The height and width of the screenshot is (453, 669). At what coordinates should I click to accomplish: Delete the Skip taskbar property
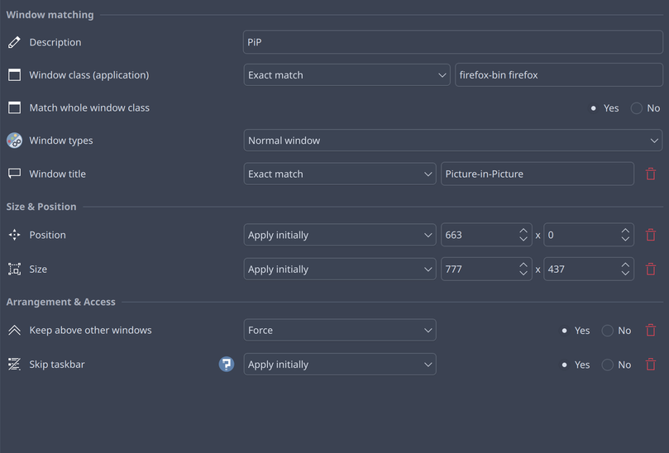click(x=651, y=364)
